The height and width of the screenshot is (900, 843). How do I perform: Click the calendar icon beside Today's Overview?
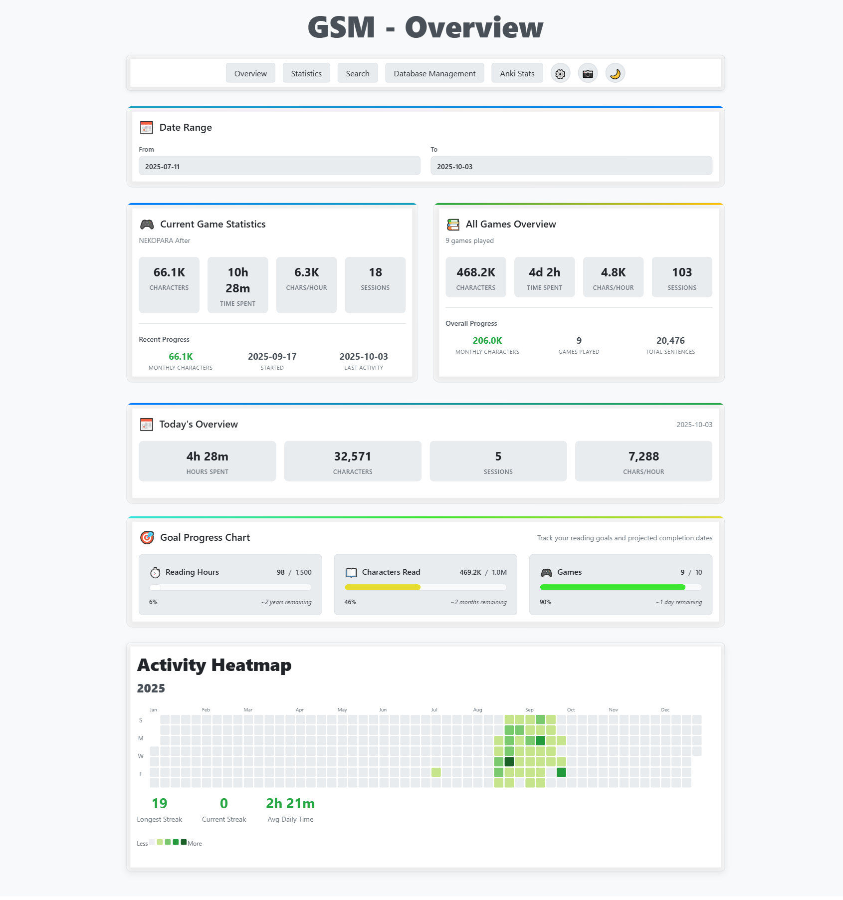[x=146, y=425]
